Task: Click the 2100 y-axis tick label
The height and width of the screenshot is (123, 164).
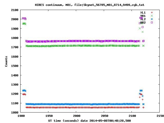Action: [15, 10]
